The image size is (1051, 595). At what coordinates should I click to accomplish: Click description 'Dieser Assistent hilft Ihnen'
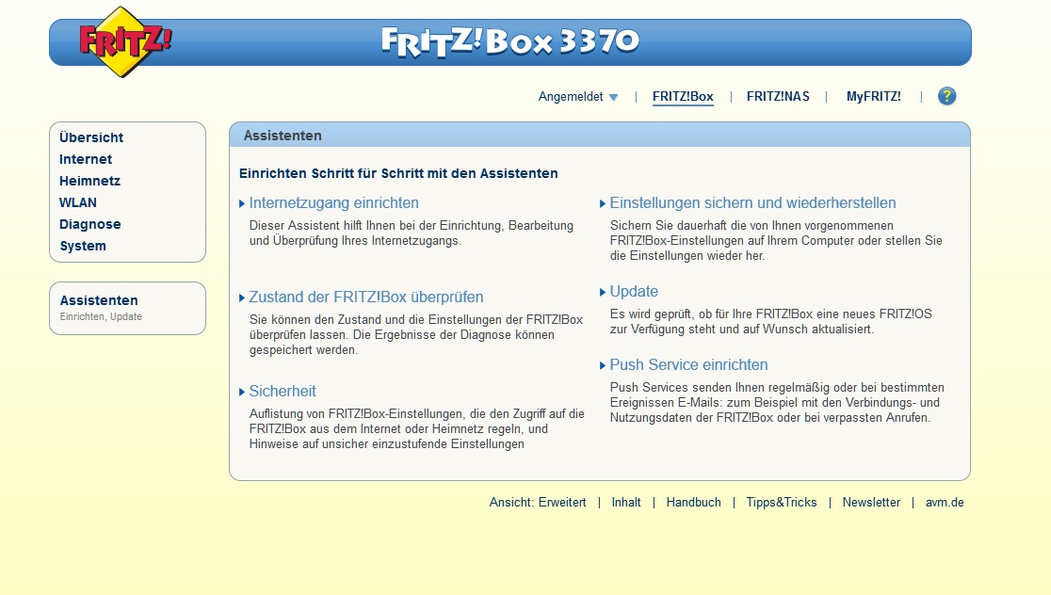[x=411, y=233]
